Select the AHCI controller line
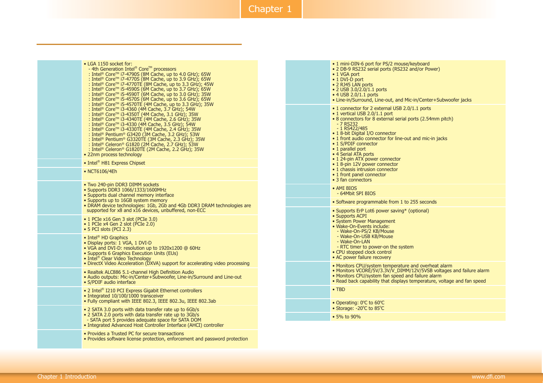The height and width of the screenshot is (383, 543). [154, 325]
